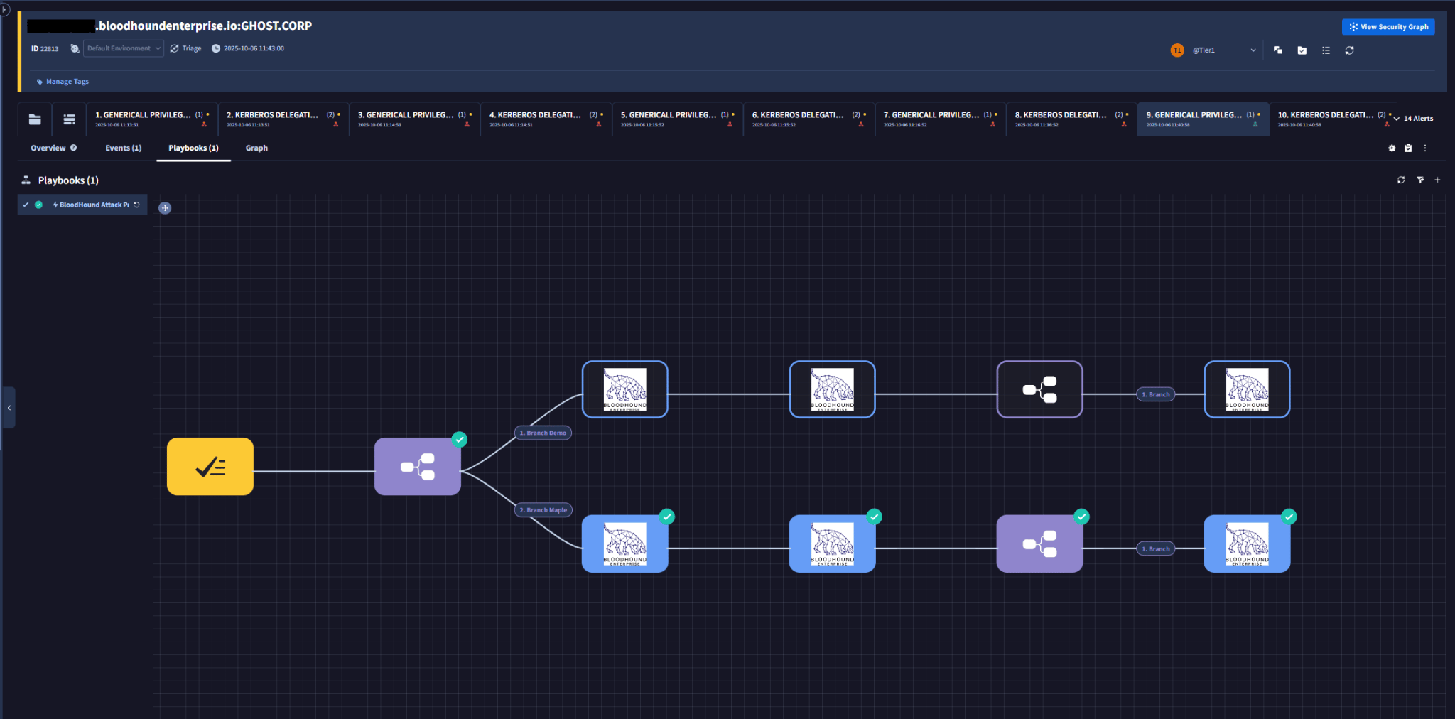Open the settings gear icon below the alert tabs
The image size is (1455, 719).
coord(1392,148)
